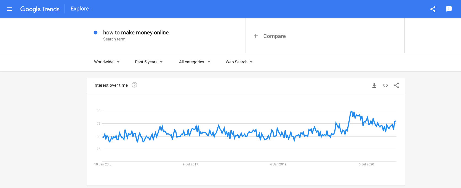Open the hamburger main menu
Screen dimensions: 461x188
click(x=10, y=9)
